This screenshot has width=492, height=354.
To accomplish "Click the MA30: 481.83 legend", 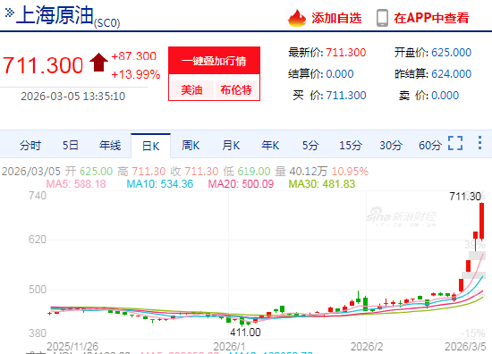I will click(x=322, y=184).
